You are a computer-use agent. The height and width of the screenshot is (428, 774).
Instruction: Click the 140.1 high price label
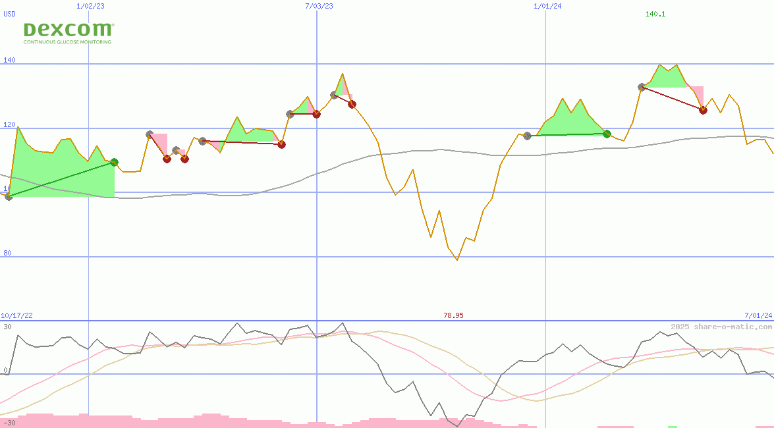(655, 14)
